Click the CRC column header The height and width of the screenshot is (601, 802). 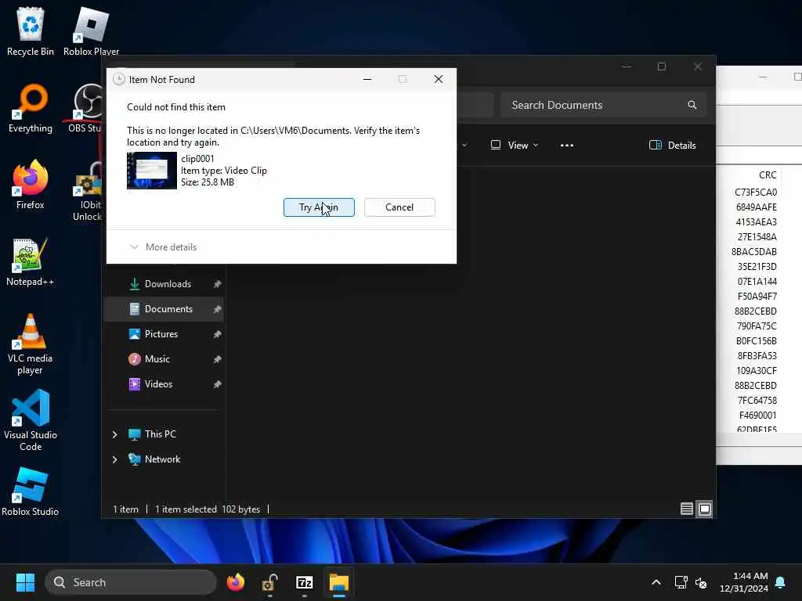point(768,175)
